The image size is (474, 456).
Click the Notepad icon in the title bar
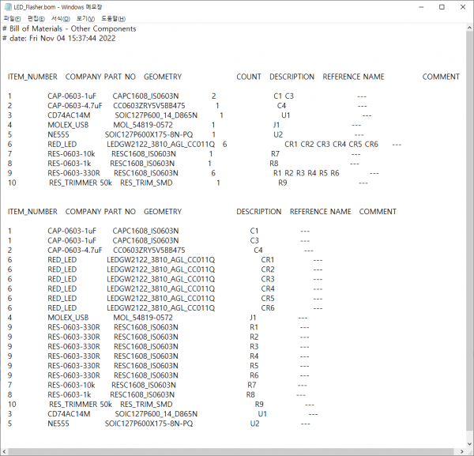coord(7,6)
